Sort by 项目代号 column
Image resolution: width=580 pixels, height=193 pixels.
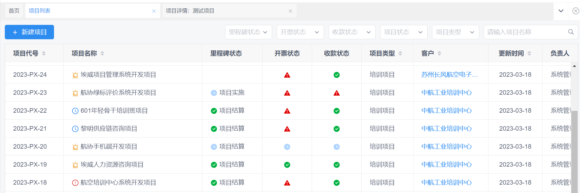pos(44,53)
